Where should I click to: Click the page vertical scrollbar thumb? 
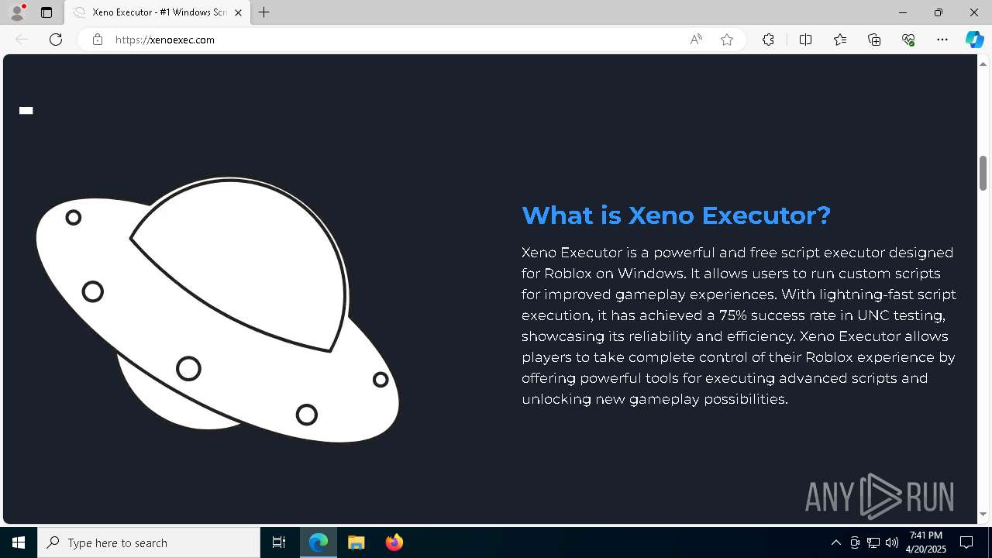(x=983, y=173)
